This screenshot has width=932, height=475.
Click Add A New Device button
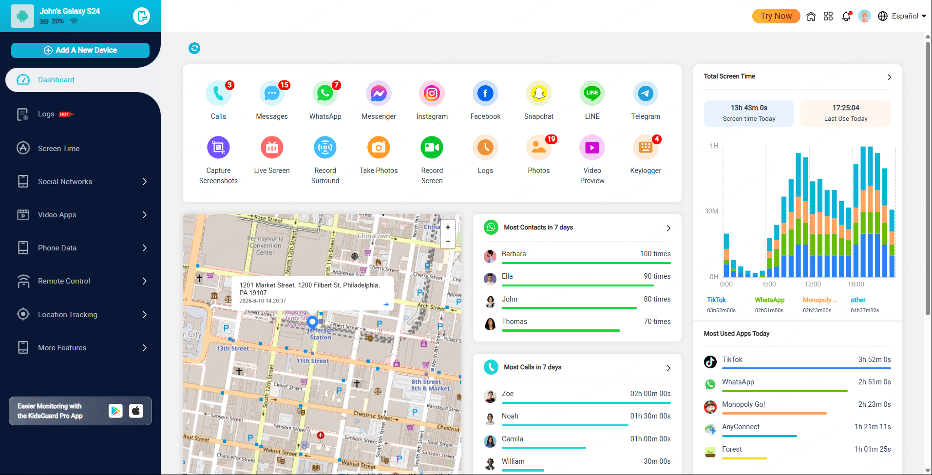coord(80,50)
